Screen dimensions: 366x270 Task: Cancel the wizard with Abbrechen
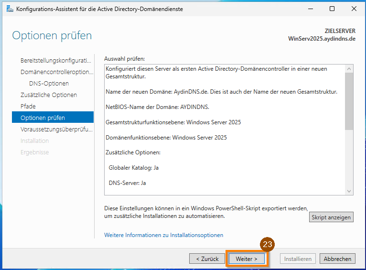coord(337,259)
